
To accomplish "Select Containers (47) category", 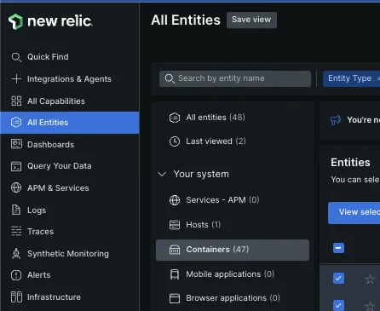I will tap(233, 250).
